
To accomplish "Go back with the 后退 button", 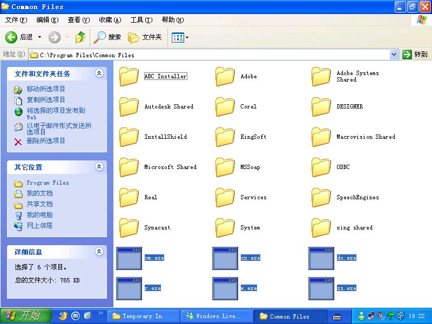I will [x=19, y=37].
